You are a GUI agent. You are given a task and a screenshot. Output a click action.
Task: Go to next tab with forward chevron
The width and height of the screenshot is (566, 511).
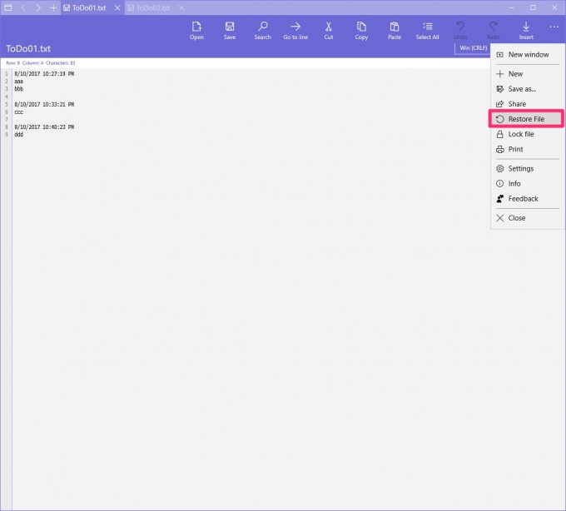click(x=38, y=7)
